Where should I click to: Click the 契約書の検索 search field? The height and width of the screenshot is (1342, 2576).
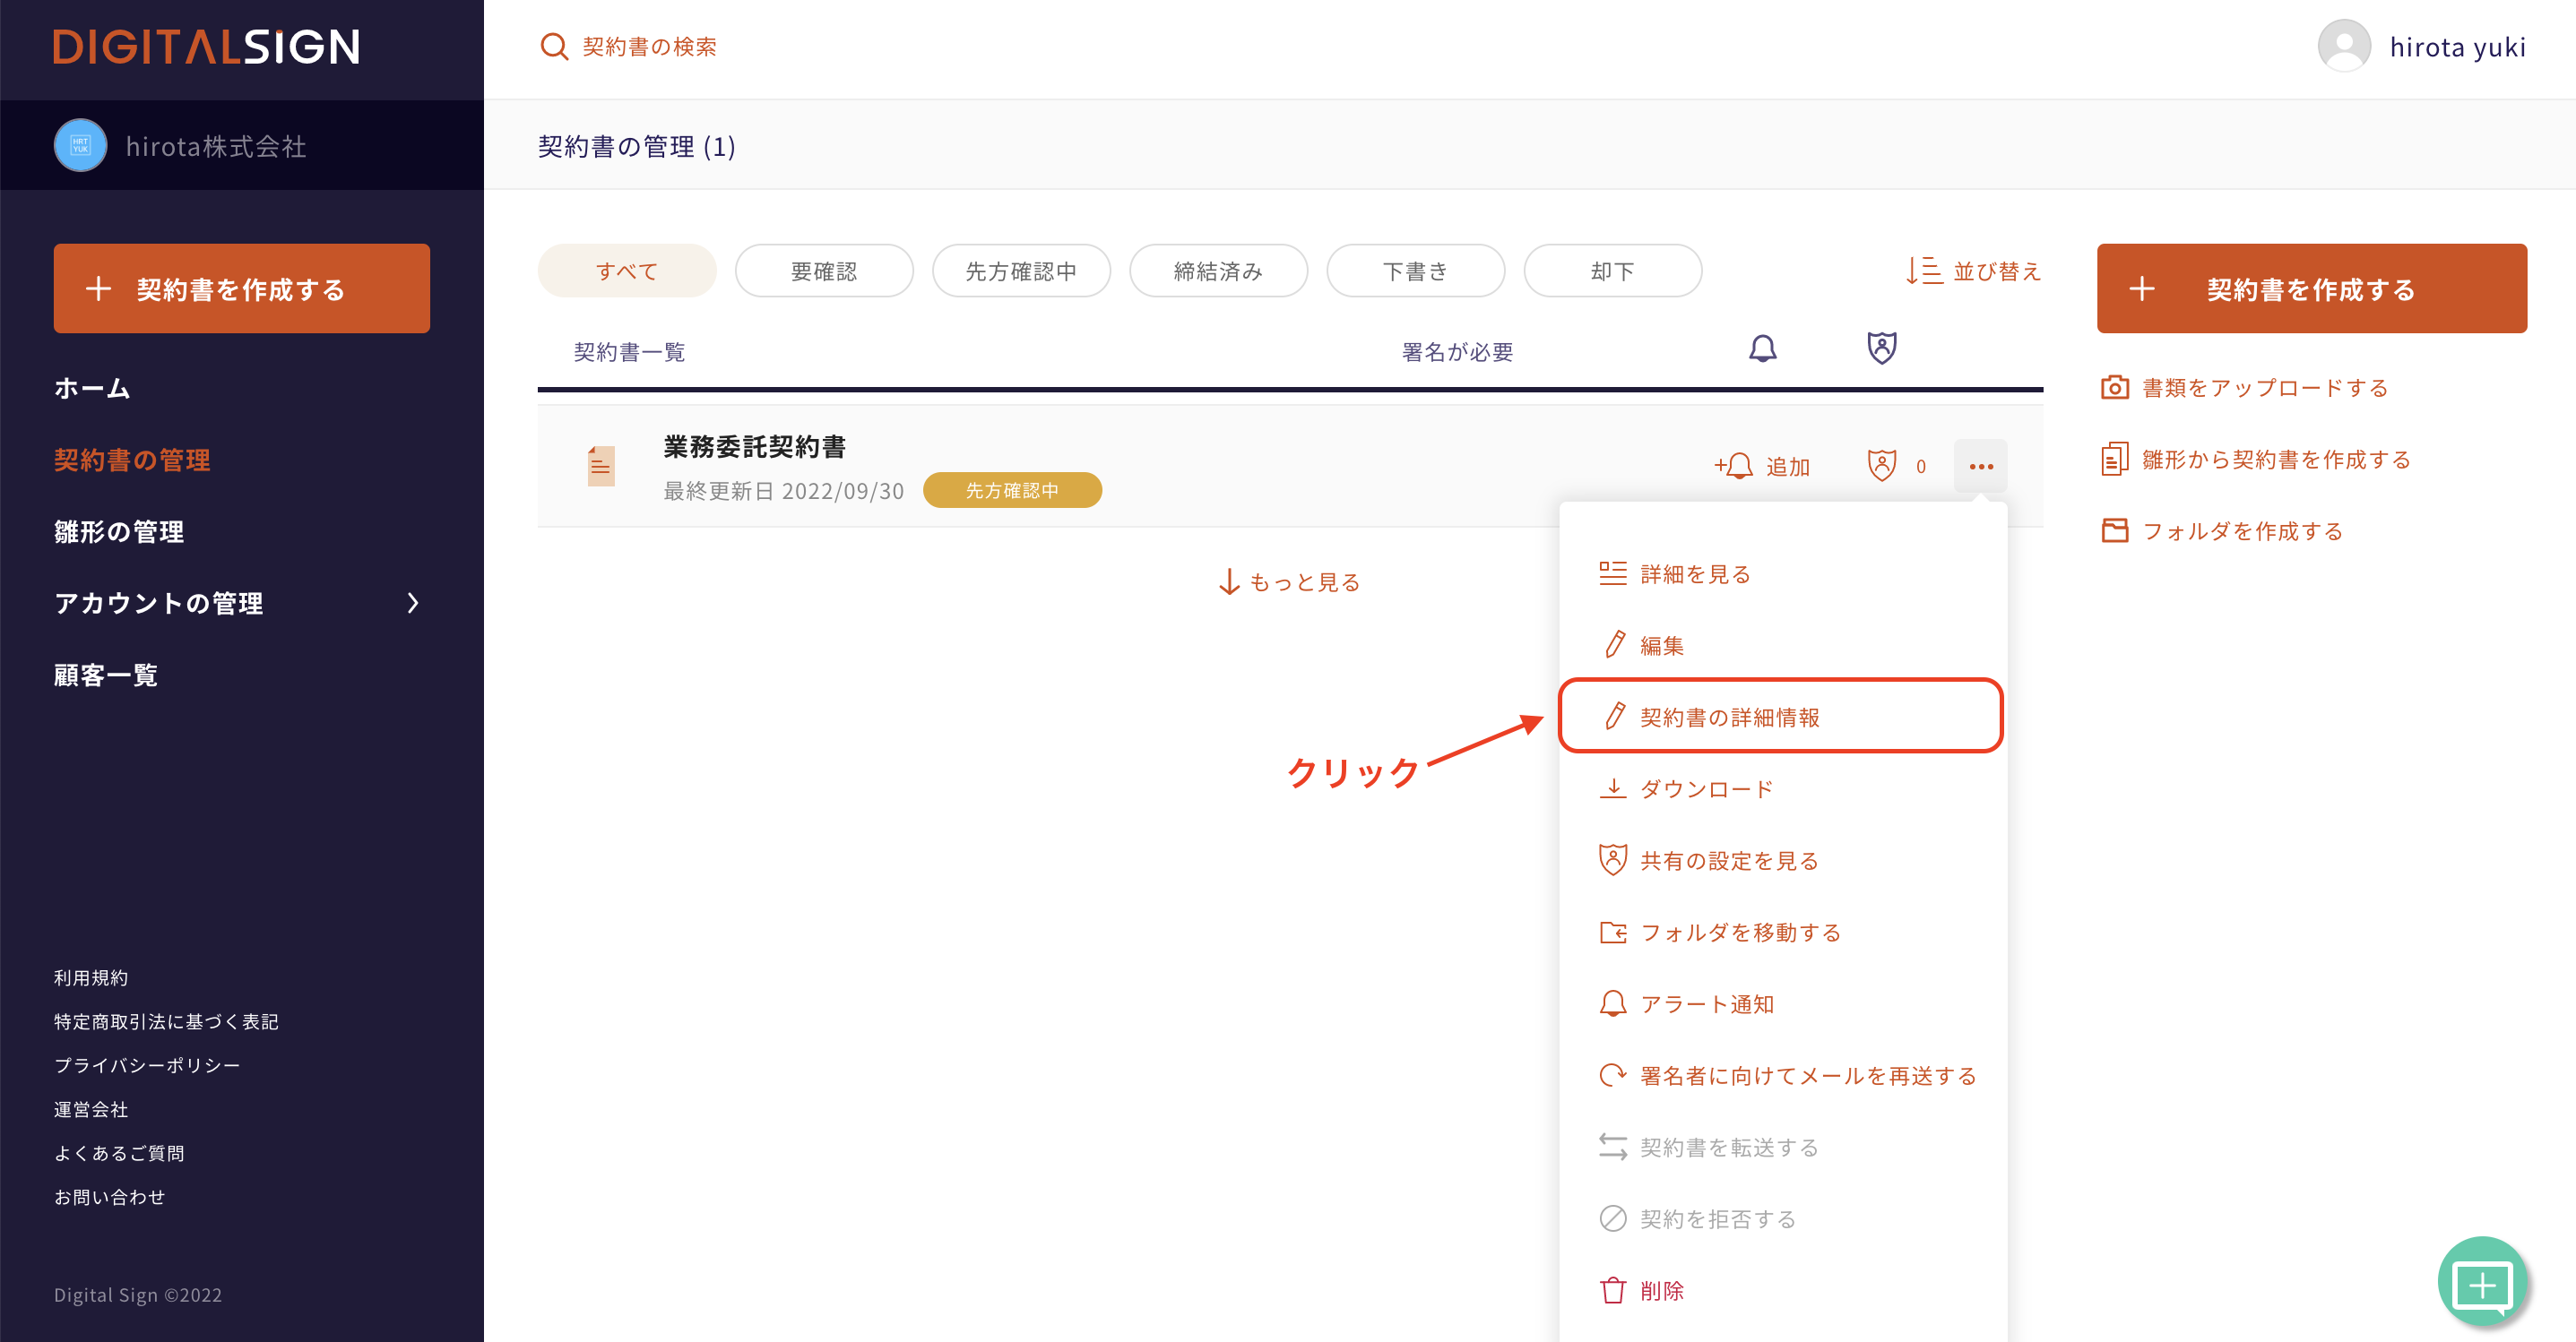point(649,47)
